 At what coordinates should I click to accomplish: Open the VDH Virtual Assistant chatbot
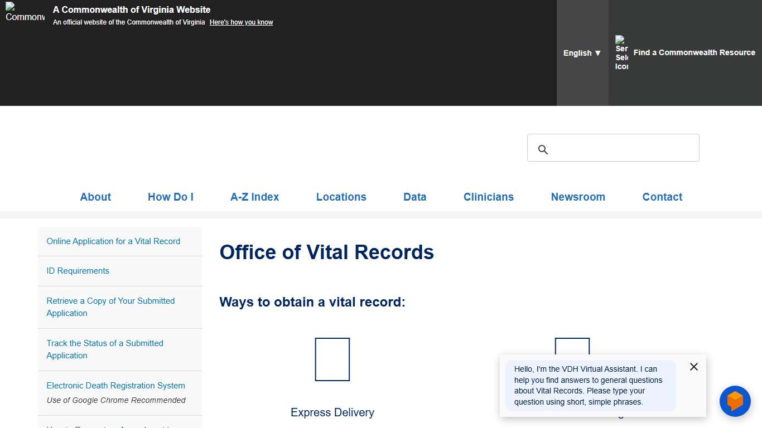(735, 401)
